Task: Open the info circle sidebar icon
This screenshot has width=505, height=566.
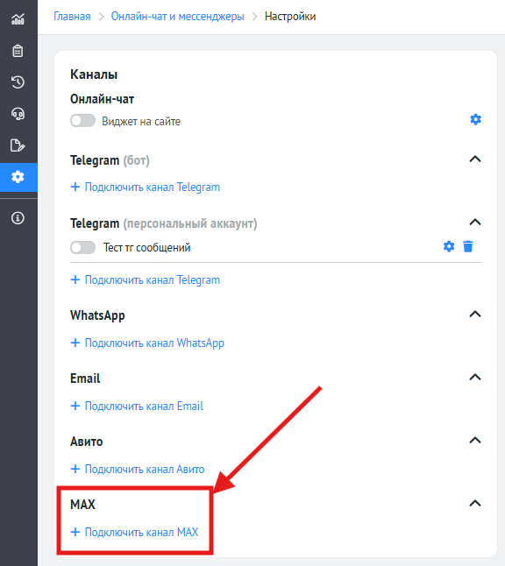Action: 18,218
